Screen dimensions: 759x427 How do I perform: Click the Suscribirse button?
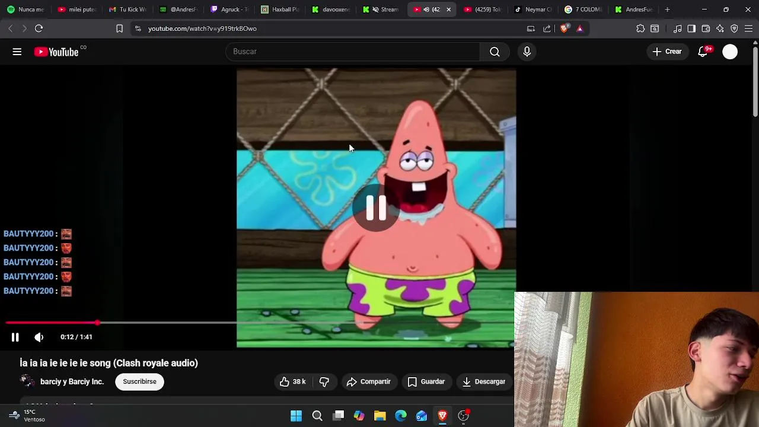click(140, 381)
